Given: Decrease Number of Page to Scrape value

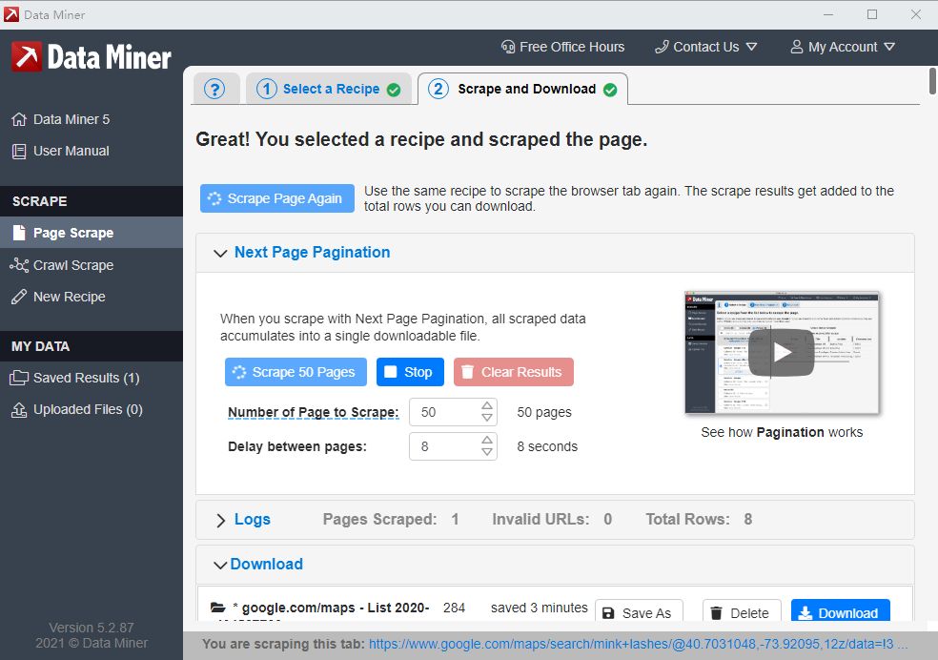Looking at the screenshot, I should pyautogui.click(x=487, y=418).
